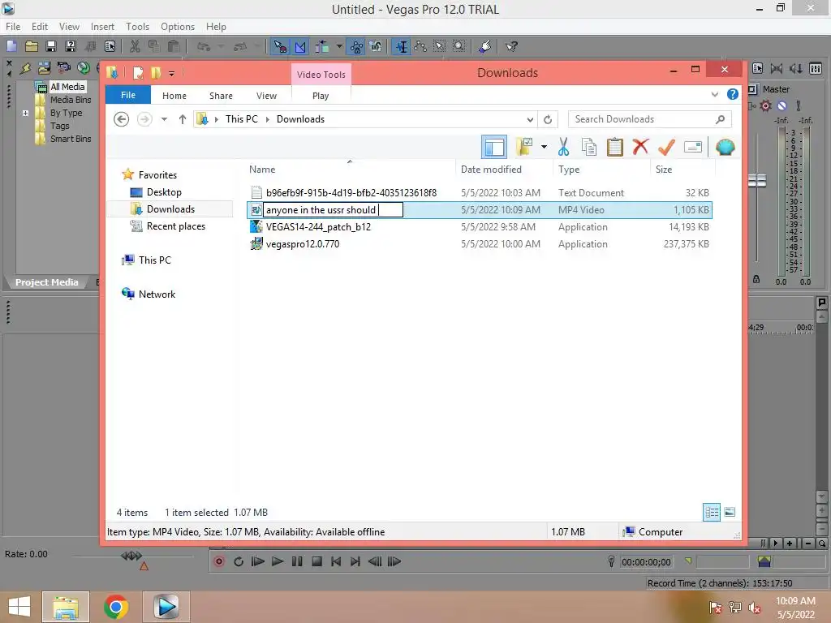Expand the By Type tree node

click(x=25, y=113)
